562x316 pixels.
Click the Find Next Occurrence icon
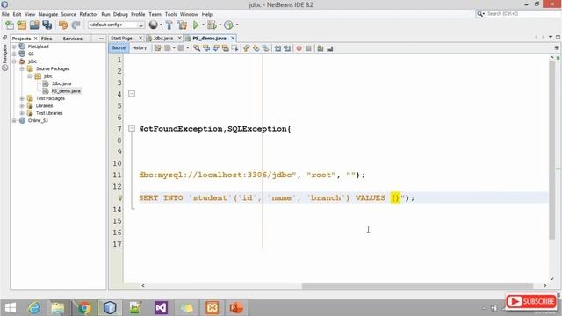tap(216, 48)
